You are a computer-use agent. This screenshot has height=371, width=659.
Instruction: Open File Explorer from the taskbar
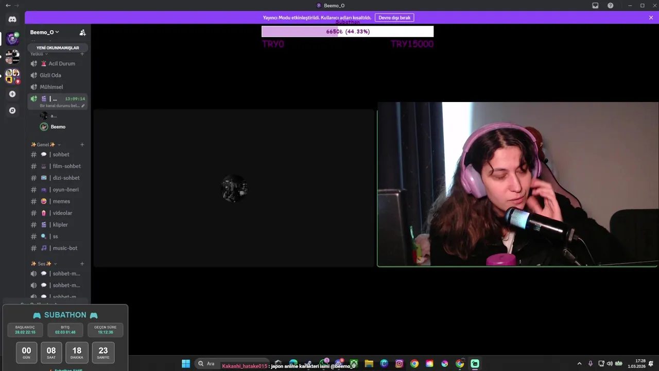[x=369, y=364]
